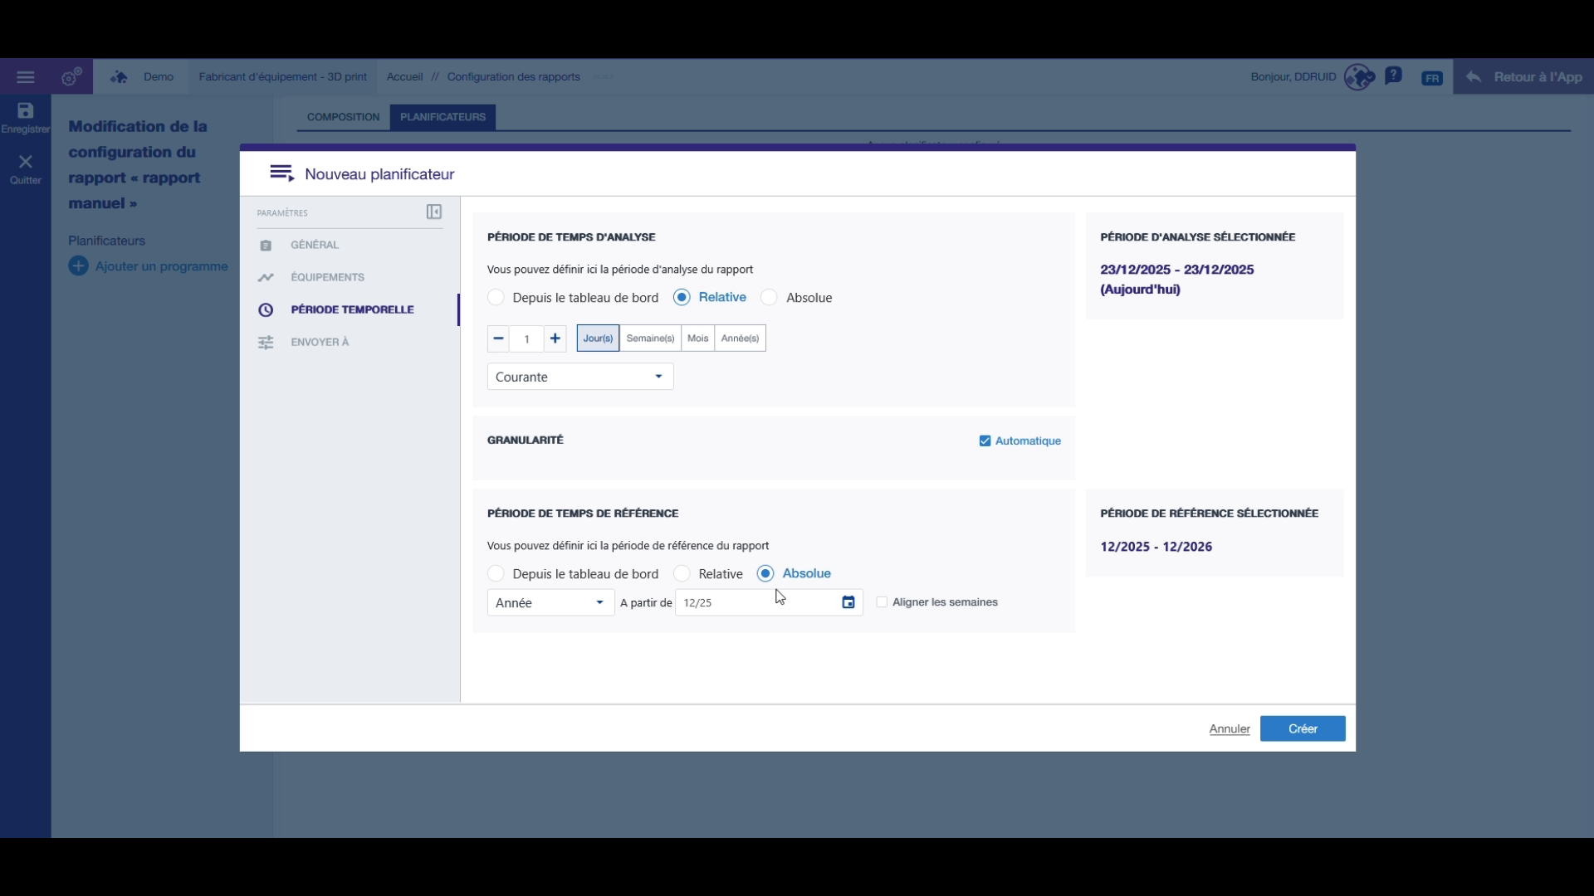
Task: Switch to the Planificateurs tab
Action: pos(443,117)
